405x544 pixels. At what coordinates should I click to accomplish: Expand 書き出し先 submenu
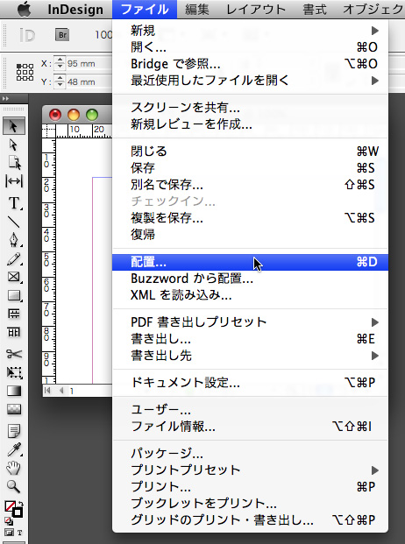pos(250,356)
